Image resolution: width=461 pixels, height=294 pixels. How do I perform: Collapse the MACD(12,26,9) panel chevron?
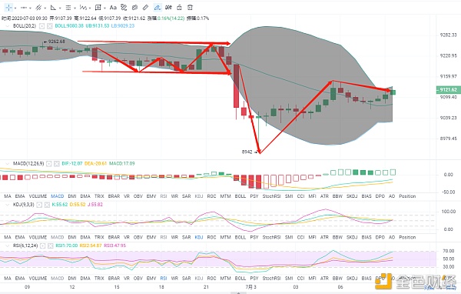pyautogui.click(x=8, y=163)
